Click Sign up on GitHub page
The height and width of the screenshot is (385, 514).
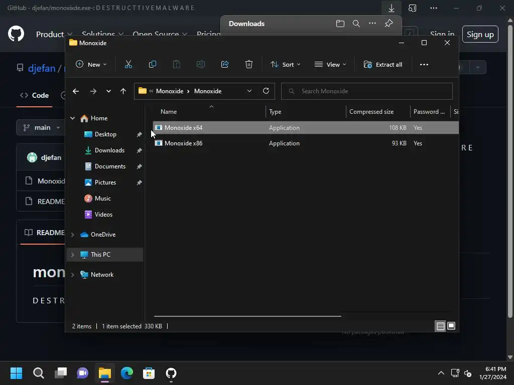pyautogui.click(x=480, y=34)
